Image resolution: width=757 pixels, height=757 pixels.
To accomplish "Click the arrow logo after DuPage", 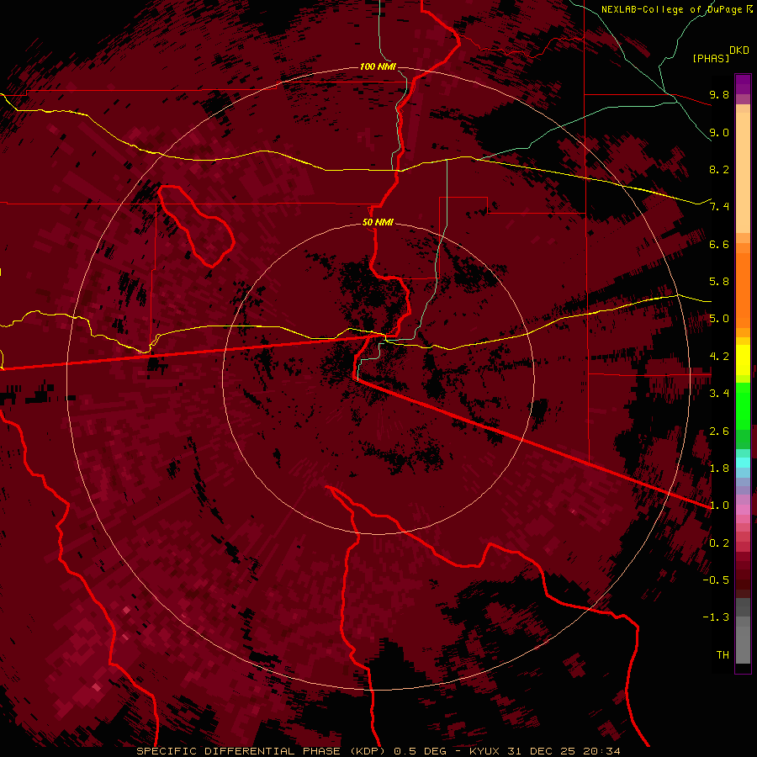I will [749, 9].
